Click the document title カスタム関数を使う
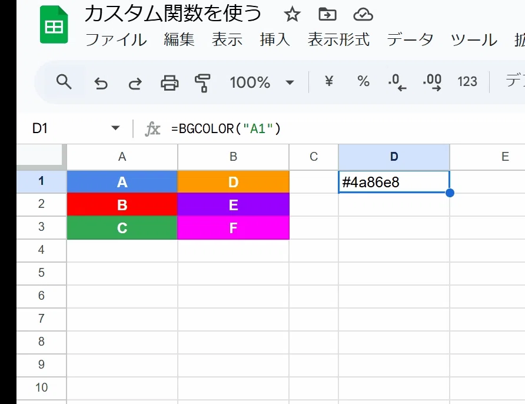Image resolution: width=525 pixels, height=404 pixels. point(173,14)
